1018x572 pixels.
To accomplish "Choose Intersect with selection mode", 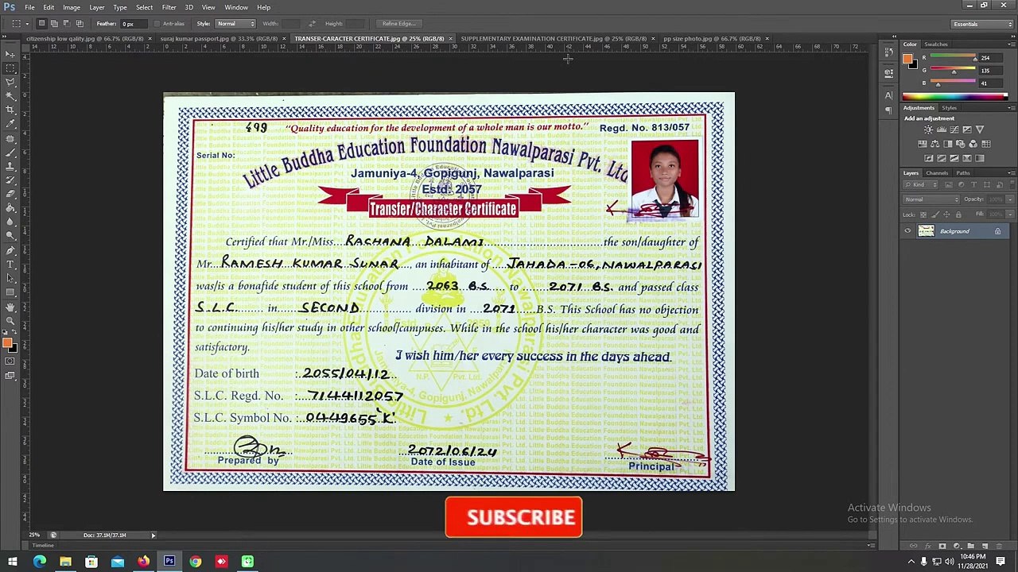I will click(x=80, y=24).
